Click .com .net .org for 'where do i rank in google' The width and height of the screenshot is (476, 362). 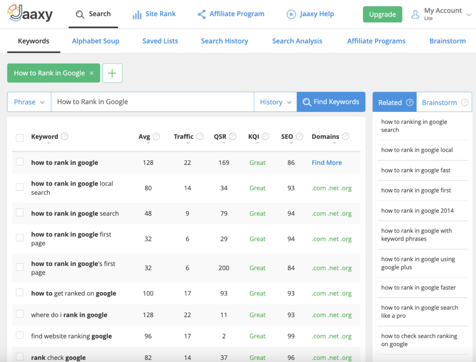(331, 315)
